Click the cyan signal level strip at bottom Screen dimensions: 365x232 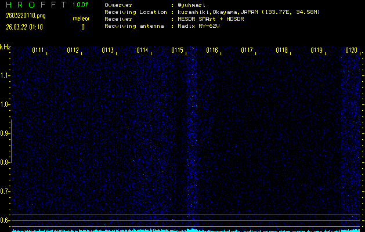point(186,231)
